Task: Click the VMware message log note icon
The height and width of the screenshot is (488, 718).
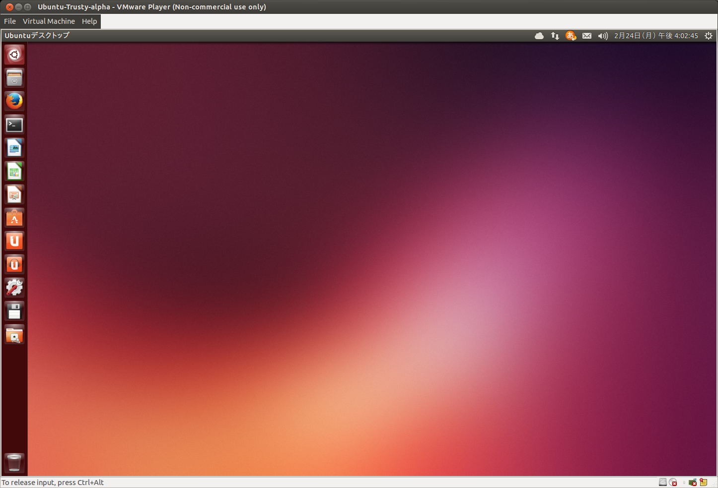Action: pyautogui.click(x=704, y=482)
